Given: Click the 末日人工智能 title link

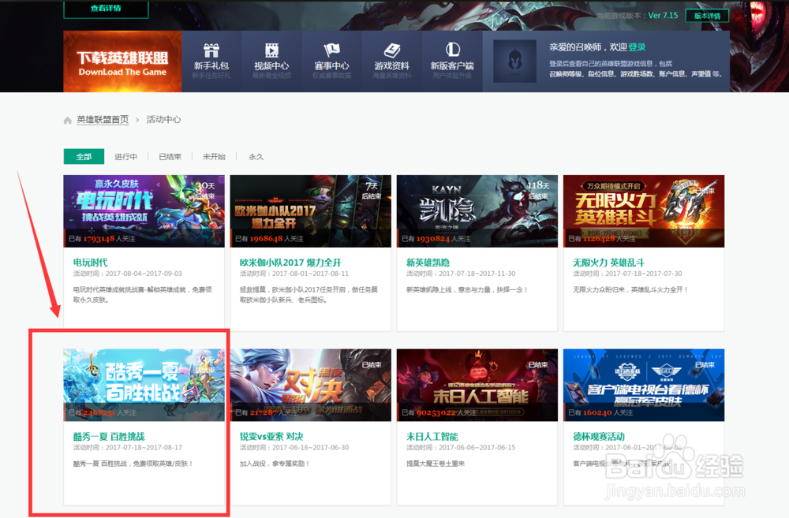Looking at the screenshot, I should pos(432,437).
